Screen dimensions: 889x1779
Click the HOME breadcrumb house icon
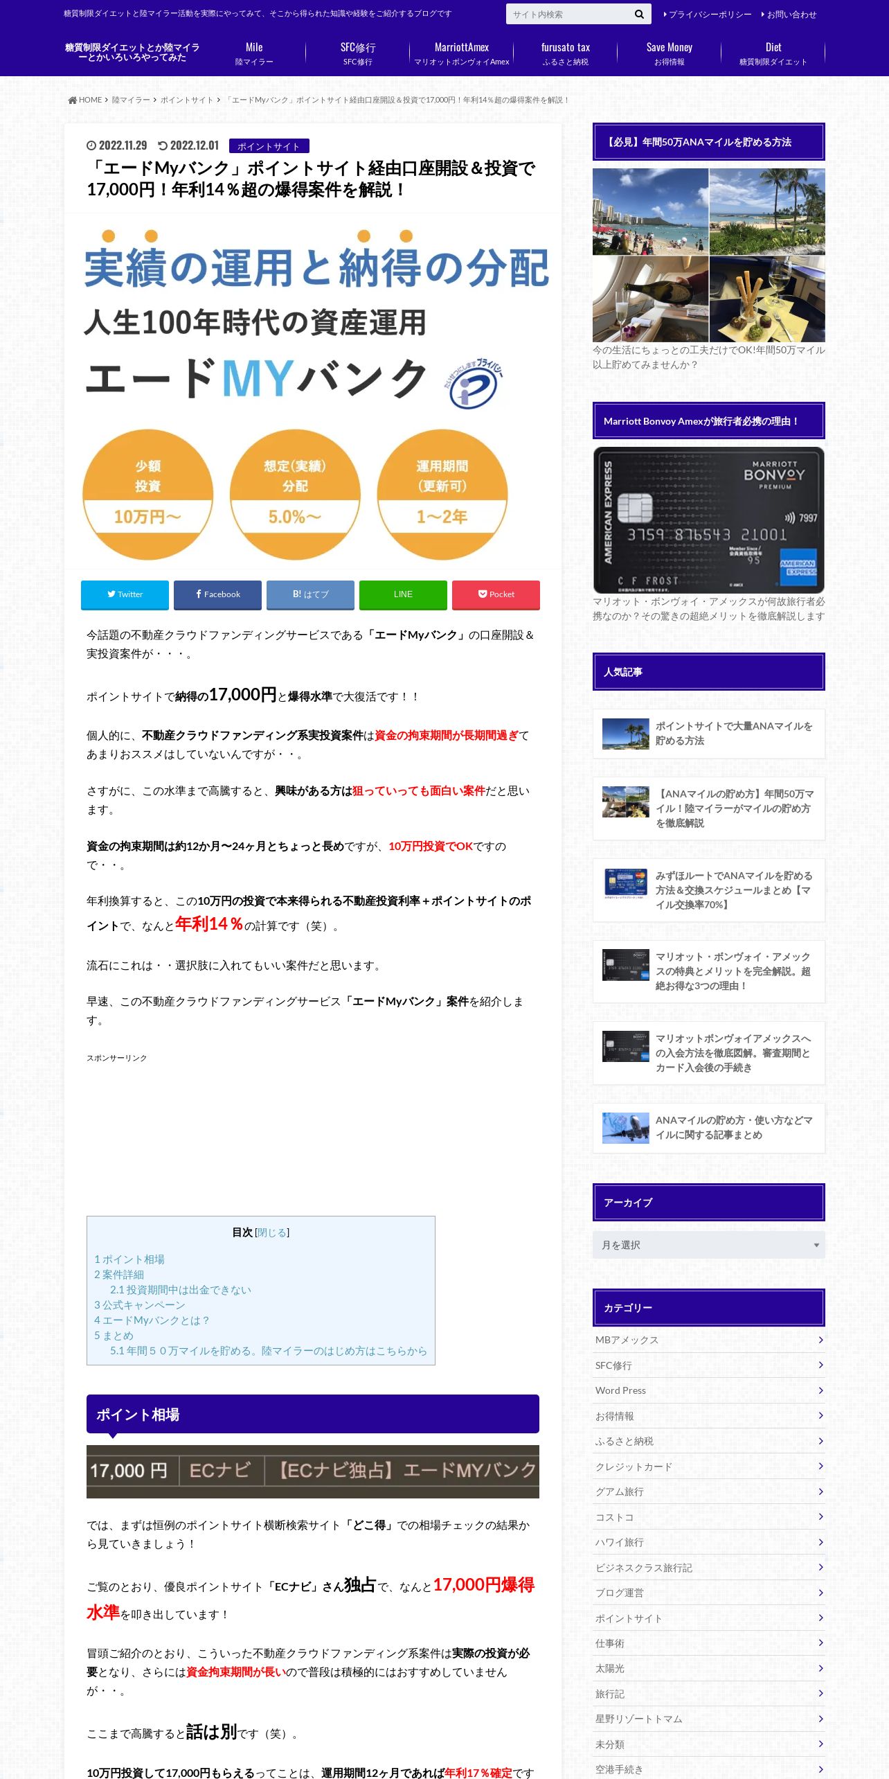coord(72,100)
